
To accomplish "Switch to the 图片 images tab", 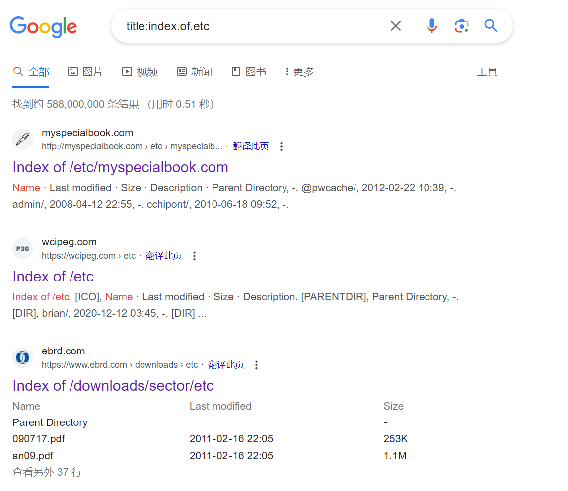I will pyautogui.click(x=85, y=72).
